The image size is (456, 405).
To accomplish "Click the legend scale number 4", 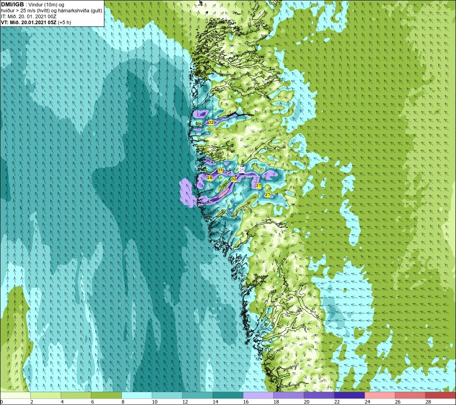I will pyautogui.click(x=62, y=402).
